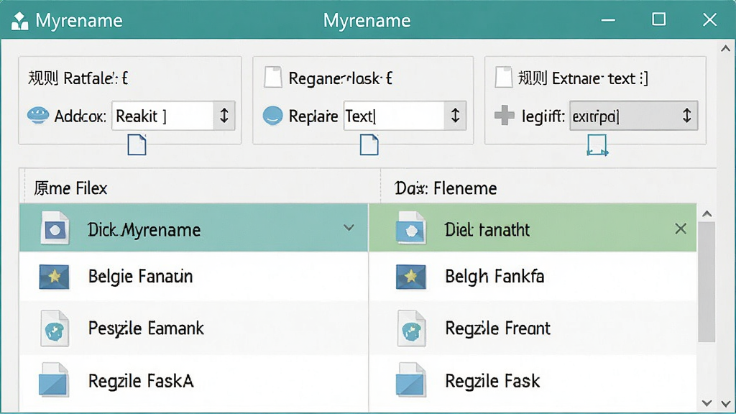Image resolution: width=736 pixels, height=414 pixels.
Task: Open the Replare Text field arrows
Action: pos(455,116)
